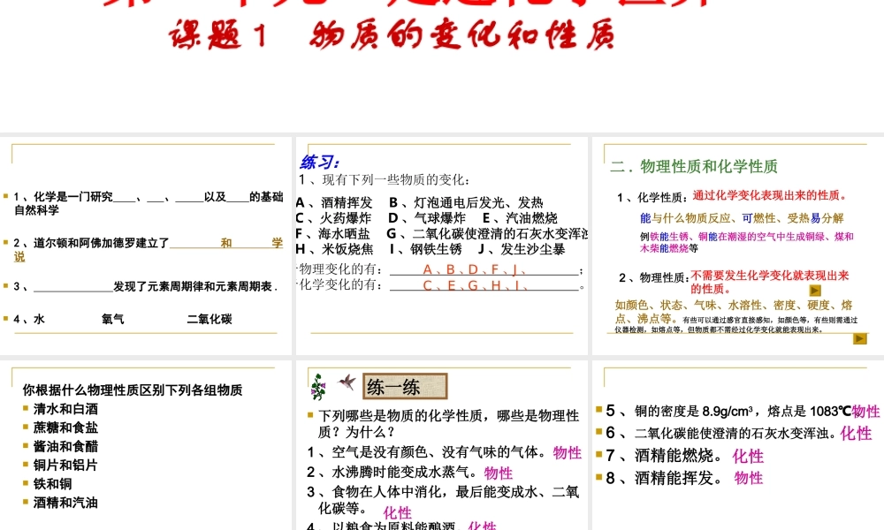Click the play action button beside 物理性质 definition

coord(815,290)
